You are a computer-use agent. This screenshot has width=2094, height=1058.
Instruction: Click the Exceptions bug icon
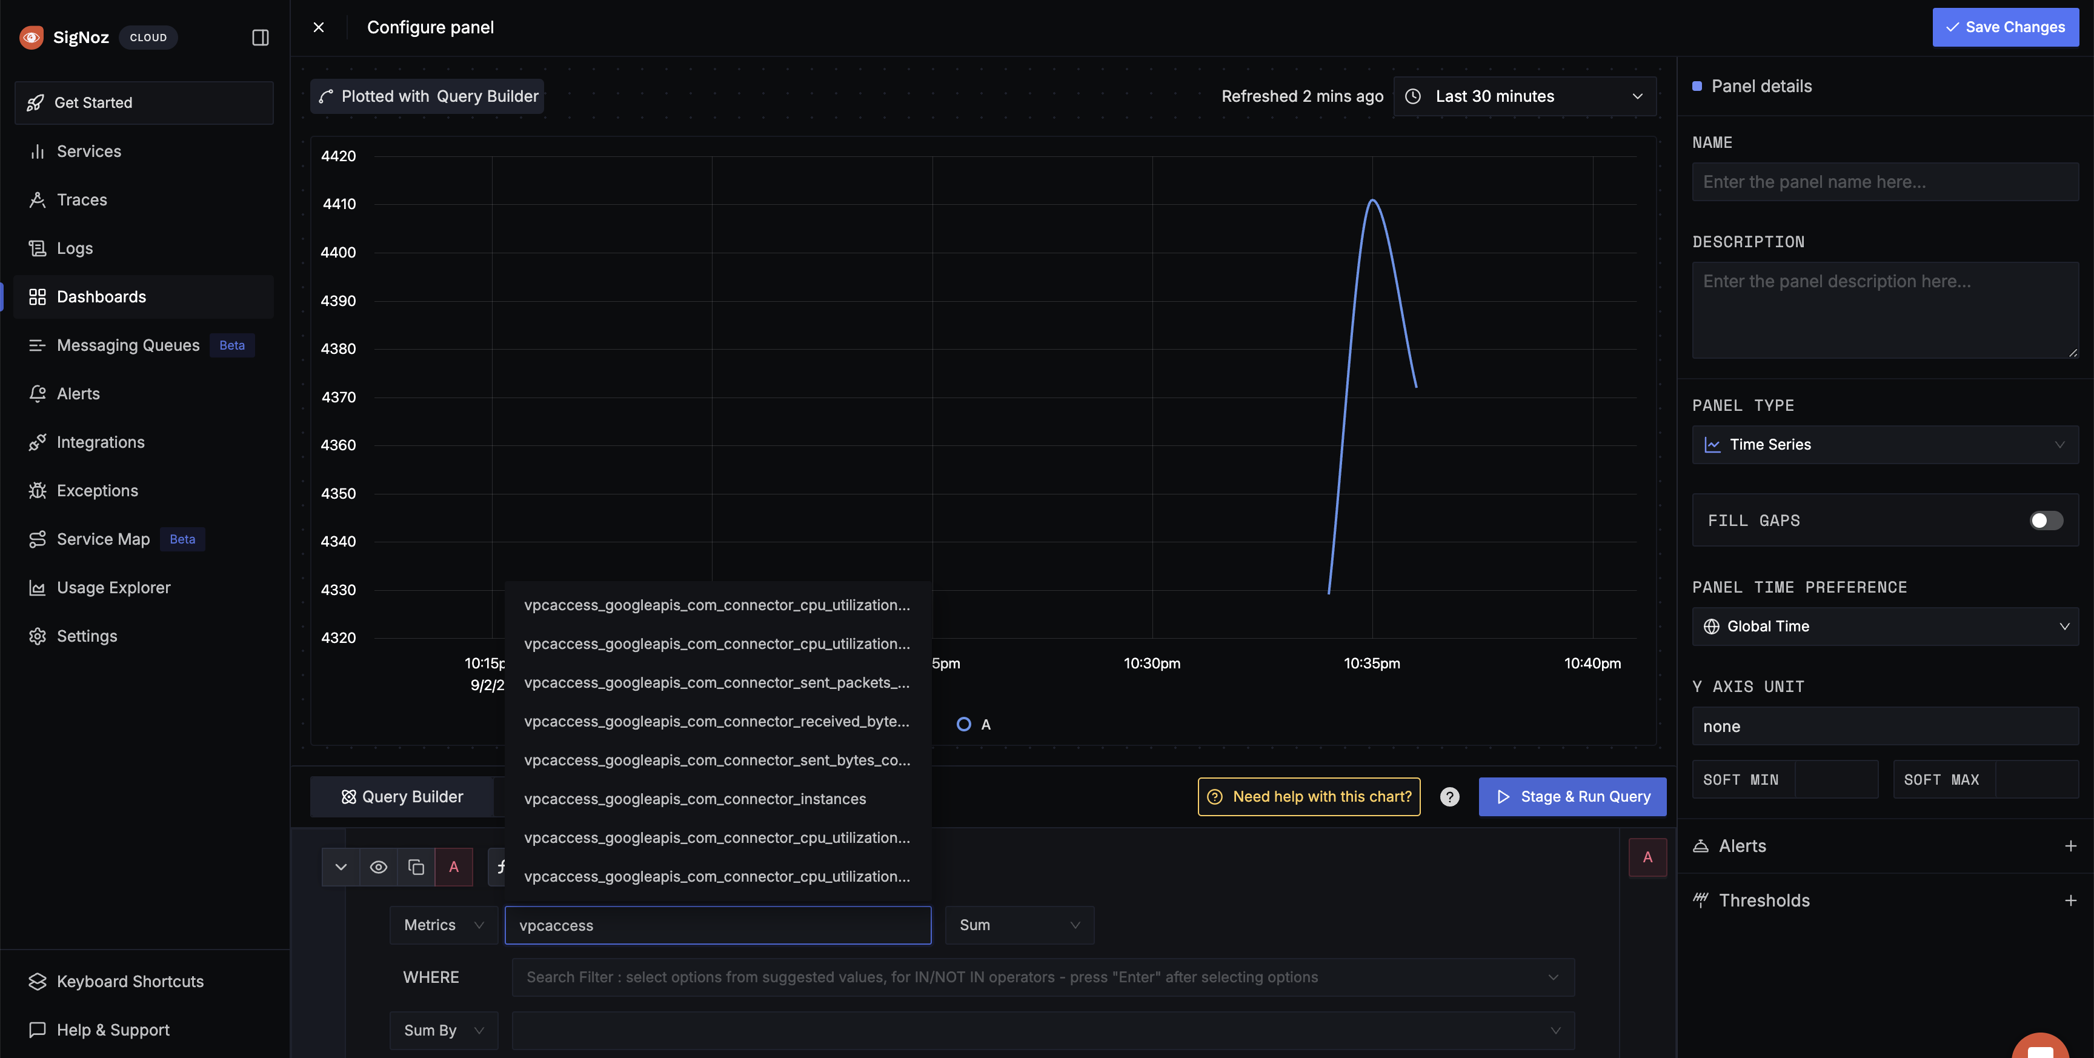pyautogui.click(x=38, y=490)
